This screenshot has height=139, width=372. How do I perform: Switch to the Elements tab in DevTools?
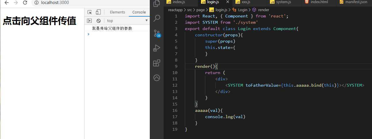click(117, 12)
